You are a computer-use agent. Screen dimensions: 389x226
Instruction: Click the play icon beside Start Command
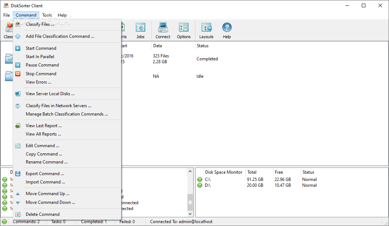18,48
